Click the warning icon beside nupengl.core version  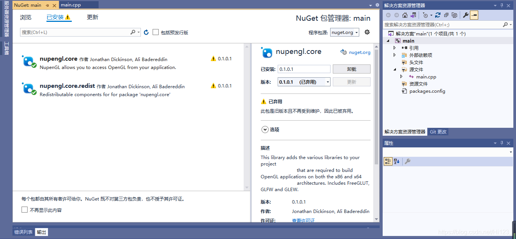pyautogui.click(x=213, y=59)
